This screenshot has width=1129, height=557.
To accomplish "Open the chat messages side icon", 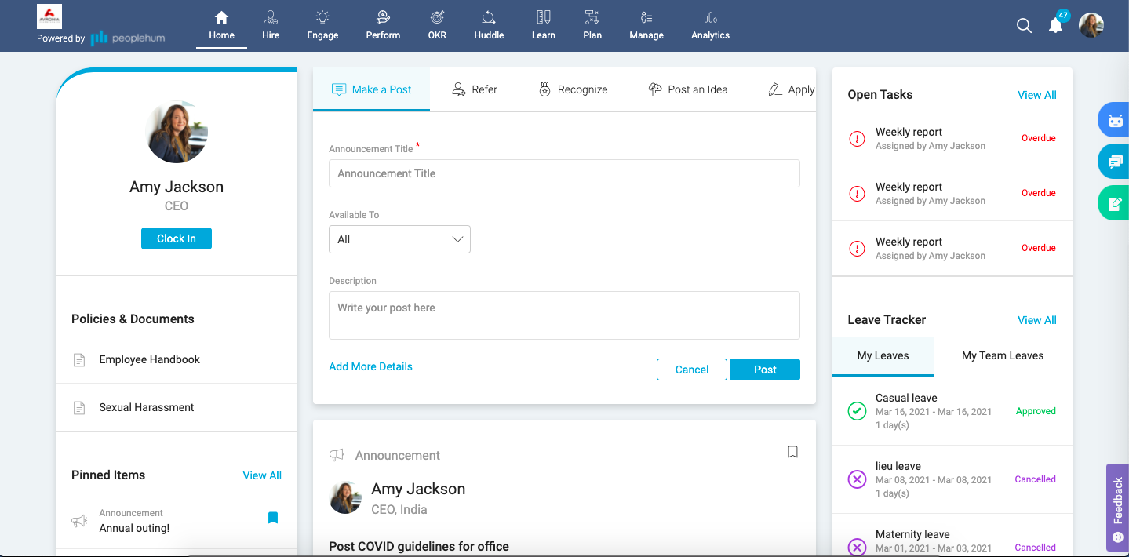I will point(1114,162).
